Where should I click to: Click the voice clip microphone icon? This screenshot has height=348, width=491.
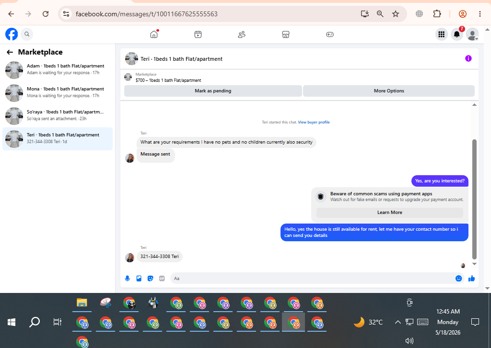click(x=128, y=278)
